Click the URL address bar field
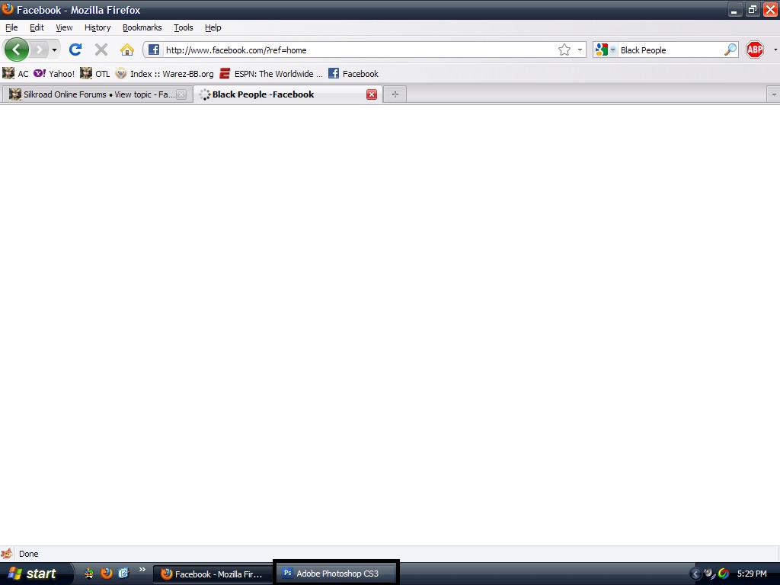This screenshot has height=585, width=780. [358, 50]
